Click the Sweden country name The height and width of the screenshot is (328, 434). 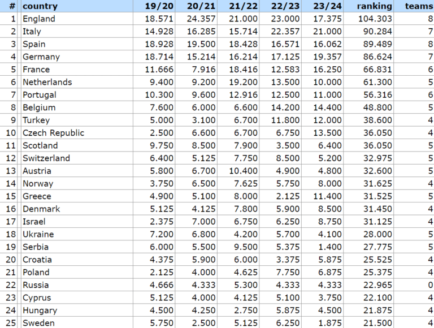pos(38,323)
